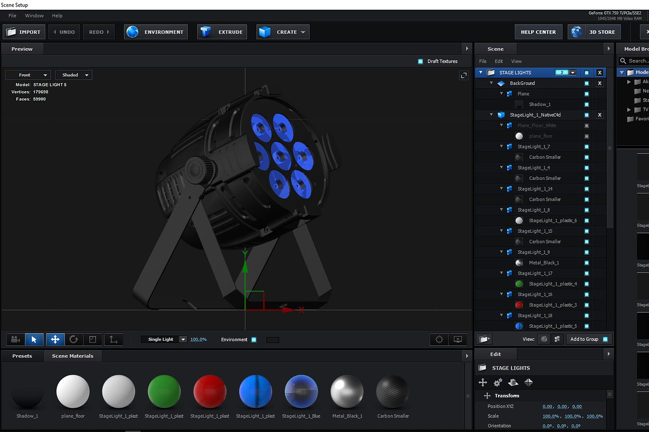
Task: Open the CREATE dropdown menu
Action: click(283, 32)
